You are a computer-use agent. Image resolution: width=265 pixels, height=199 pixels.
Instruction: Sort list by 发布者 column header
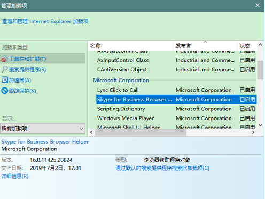tap(205, 46)
